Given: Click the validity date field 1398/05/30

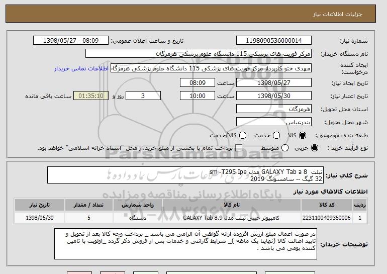Looking at the screenshot, I should pos(274,96).
